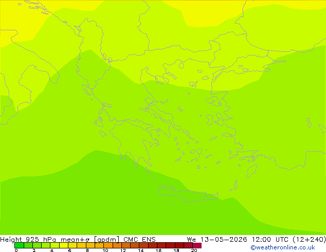Click the legend scale number 10
This screenshot has width=326, height=252.
click(105, 250)
